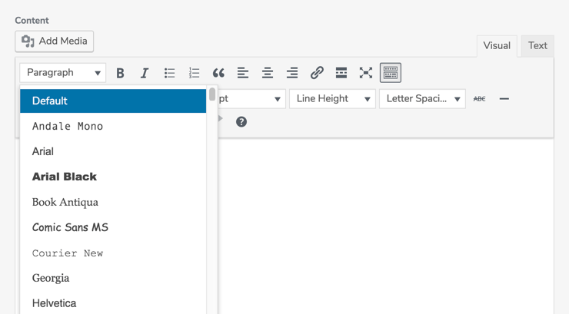Insert or edit a link
The height and width of the screenshot is (314, 569).
pos(317,73)
